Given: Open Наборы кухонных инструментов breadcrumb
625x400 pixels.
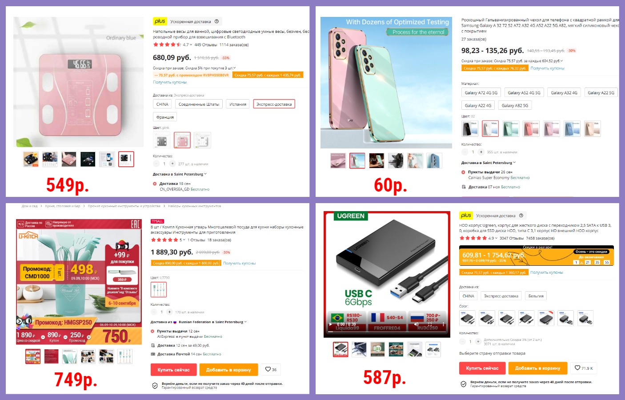Looking at the screenshot, I should 194,206.
